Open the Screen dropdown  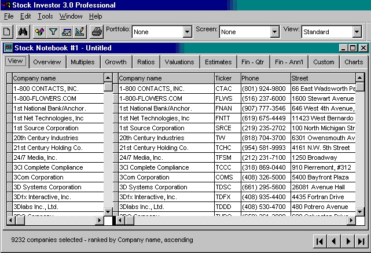pos(274,32)
